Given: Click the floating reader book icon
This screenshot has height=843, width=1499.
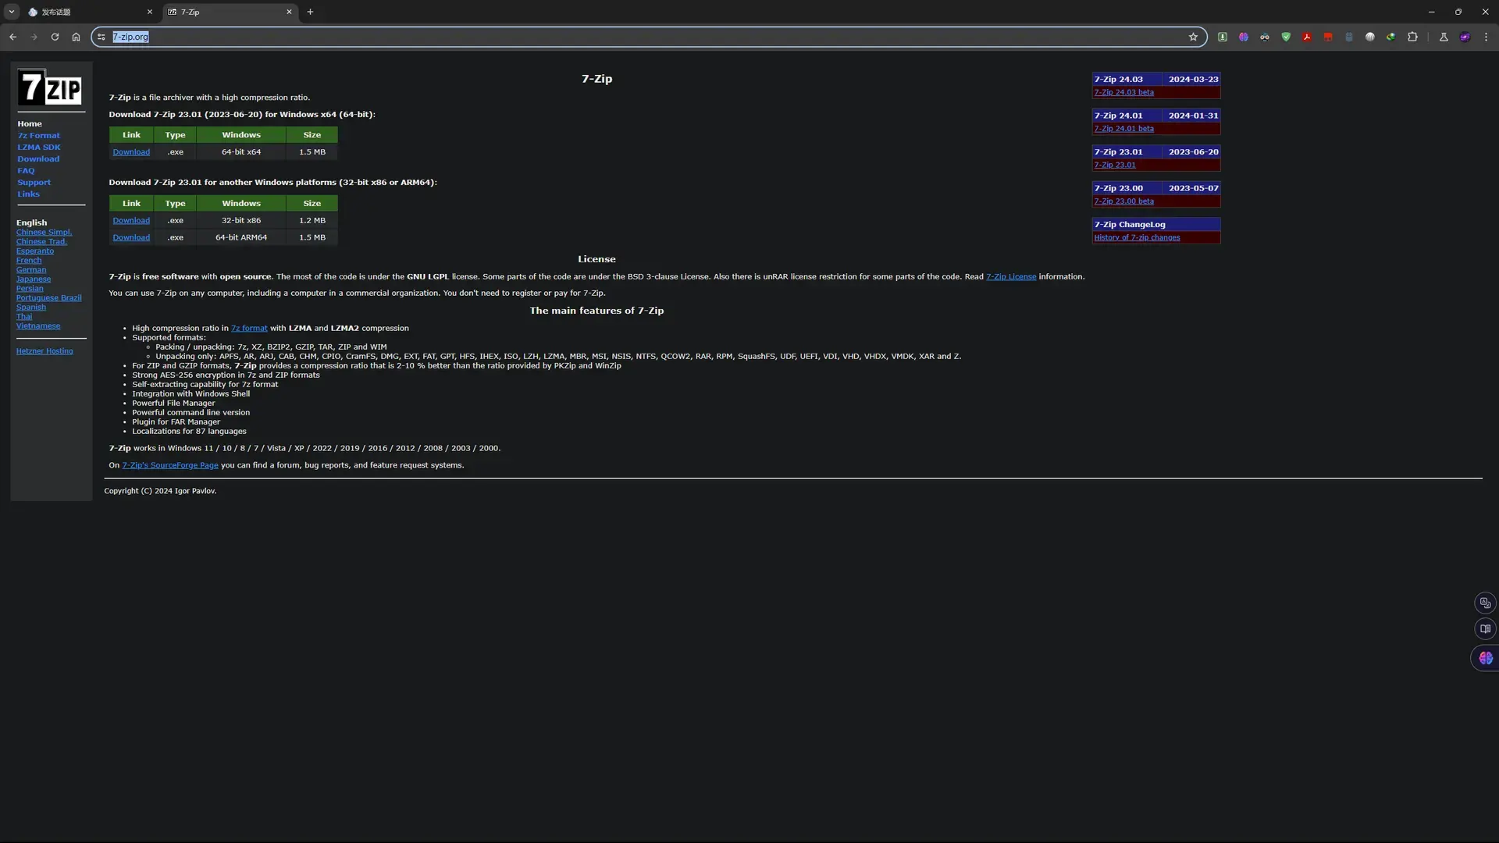Looking at the screenshot, I should pyautogui.click(x=1485, y=629).
